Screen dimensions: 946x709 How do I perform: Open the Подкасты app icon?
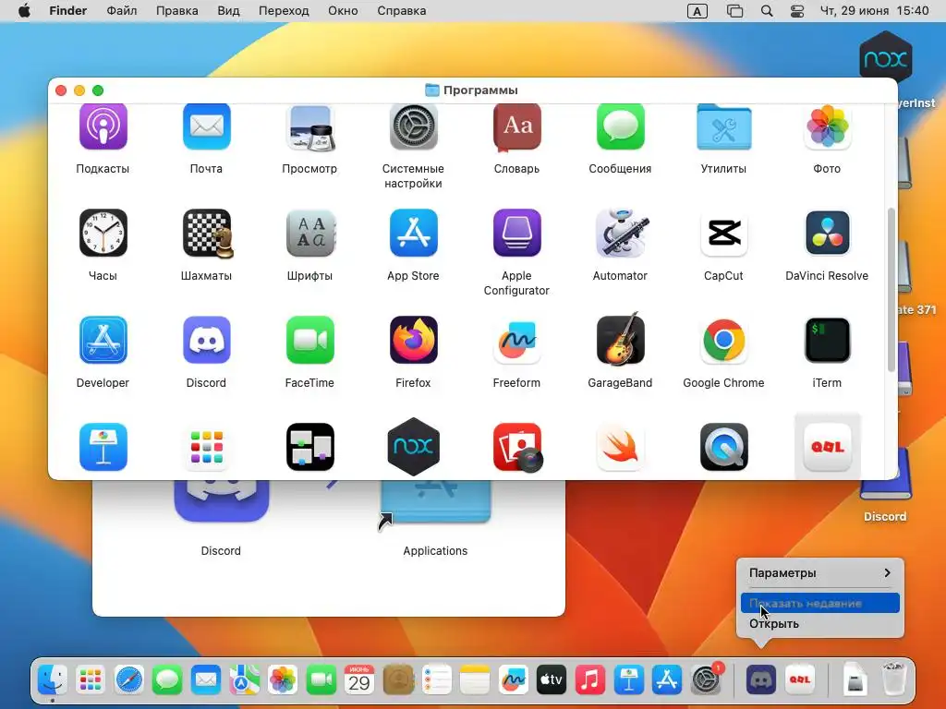click(103, 126)
